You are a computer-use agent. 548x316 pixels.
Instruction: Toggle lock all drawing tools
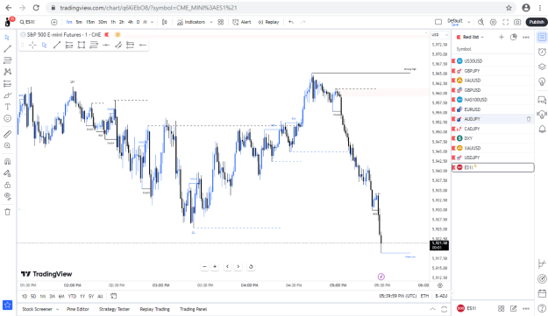(7, 185)
